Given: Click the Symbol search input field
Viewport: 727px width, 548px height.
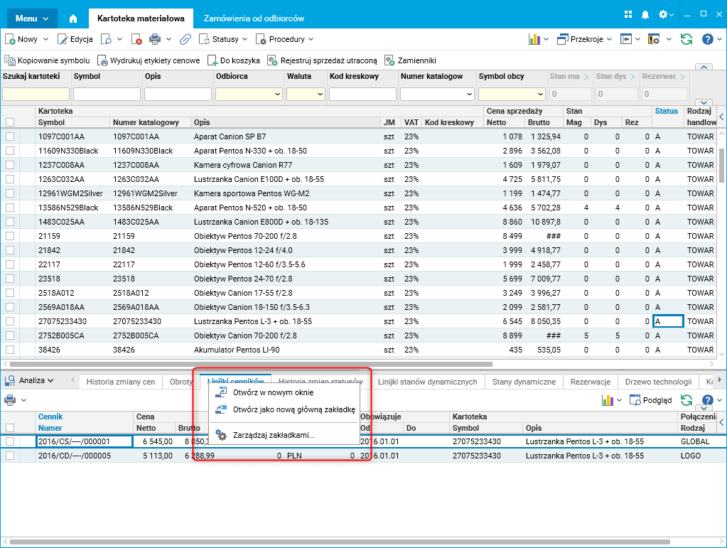Looking at the screenshot, I should click(107, 94).
